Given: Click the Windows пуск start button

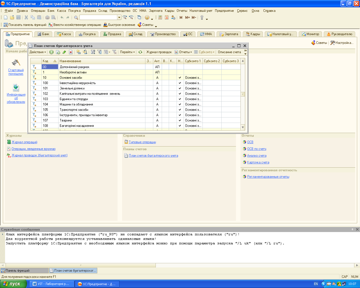Looking at the screenshot, I should click(13, 284).
